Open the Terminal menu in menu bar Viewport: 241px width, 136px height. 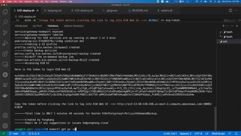coord(54,2)
